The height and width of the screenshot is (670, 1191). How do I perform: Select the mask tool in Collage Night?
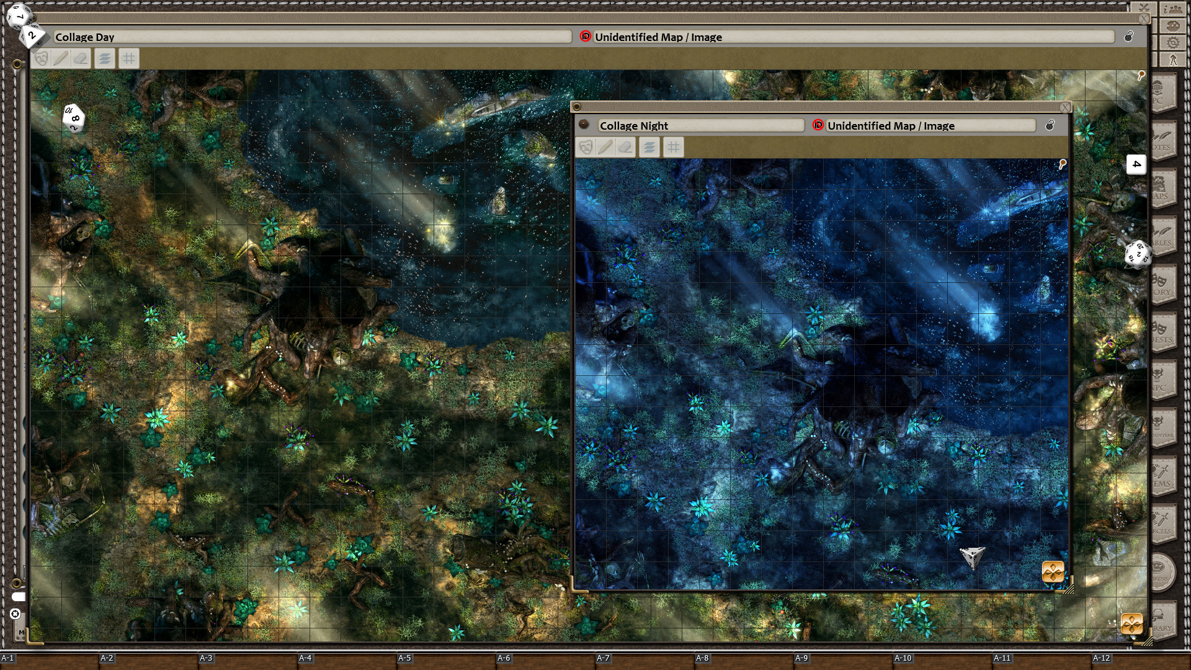pyautogui.click(x=586, y=148)
